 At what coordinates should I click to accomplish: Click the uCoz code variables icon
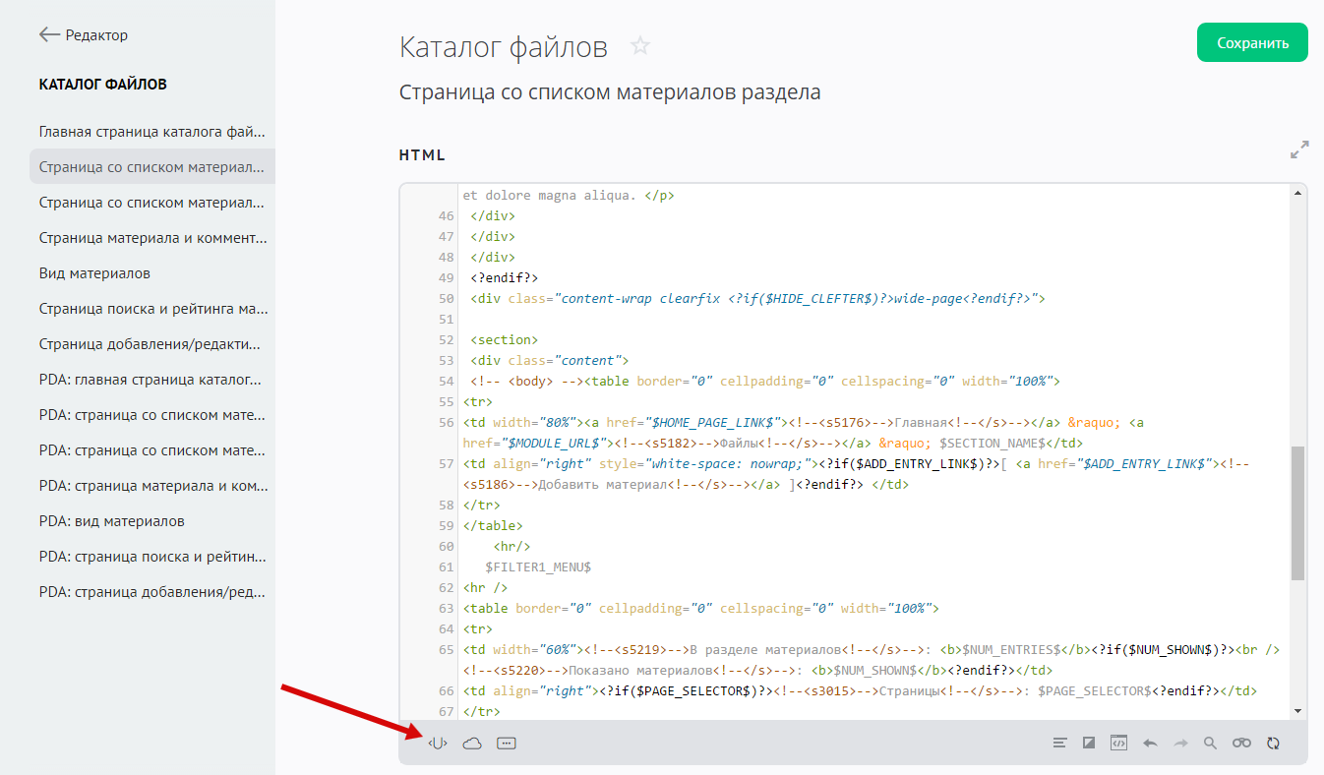438,744
